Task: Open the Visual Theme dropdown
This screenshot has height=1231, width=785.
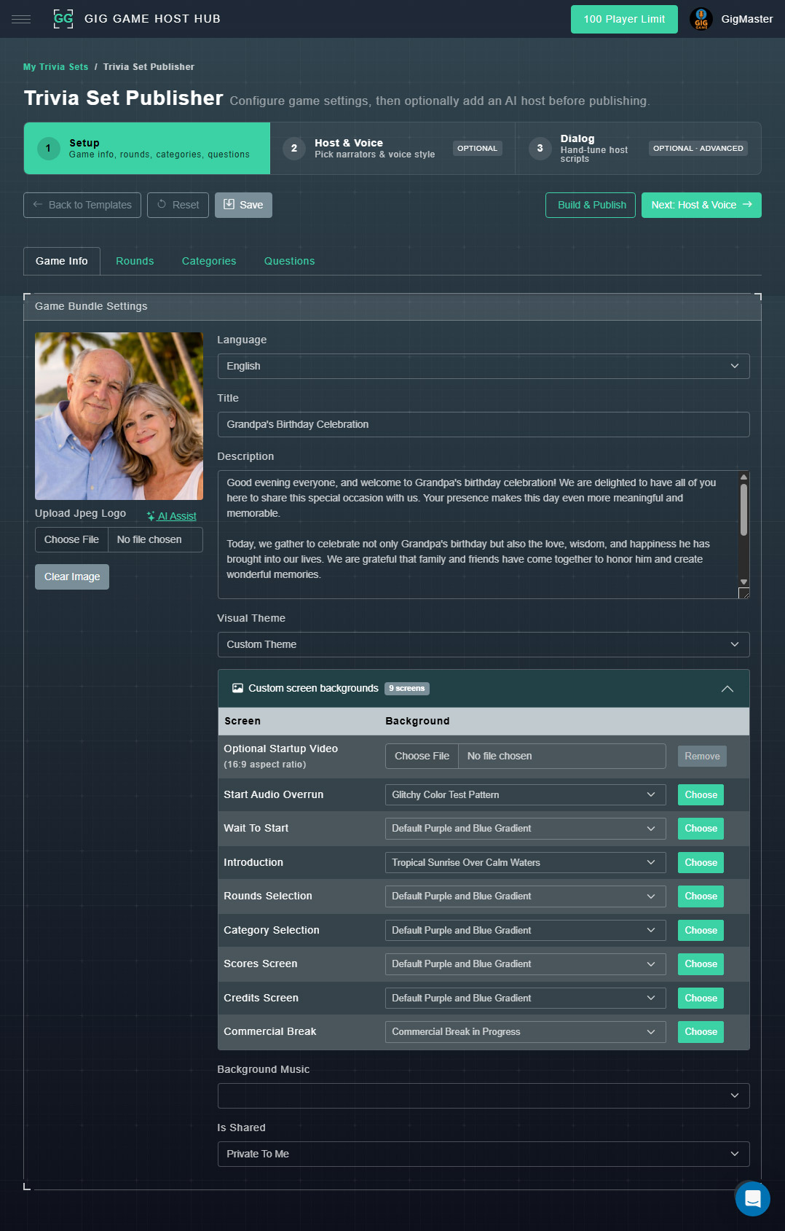Action: coord(484,644)
